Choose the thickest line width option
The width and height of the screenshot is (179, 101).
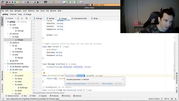(x=28, y=2)
